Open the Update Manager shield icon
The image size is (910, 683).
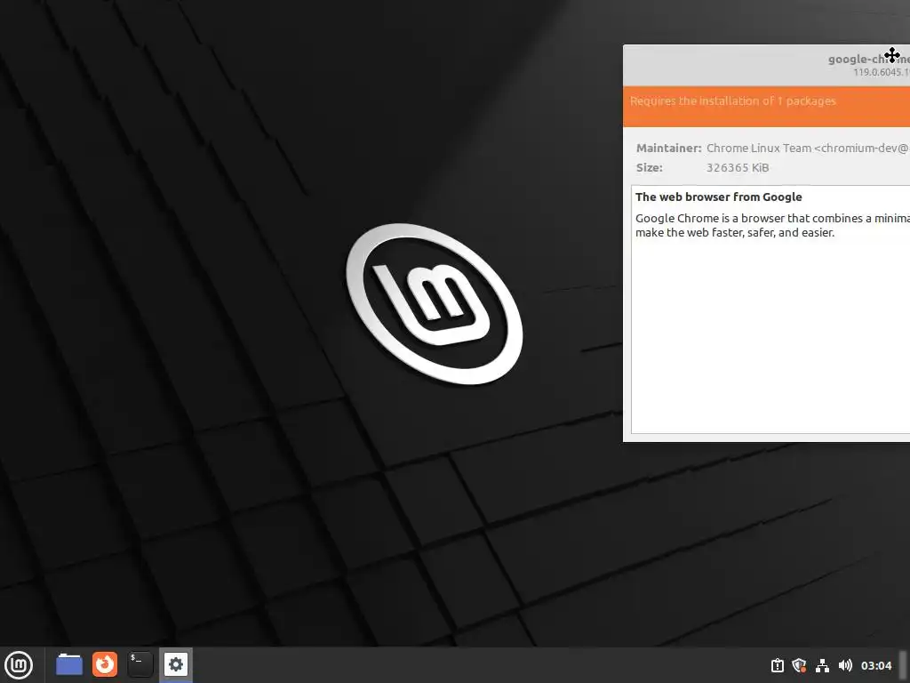tap(799, 665)
